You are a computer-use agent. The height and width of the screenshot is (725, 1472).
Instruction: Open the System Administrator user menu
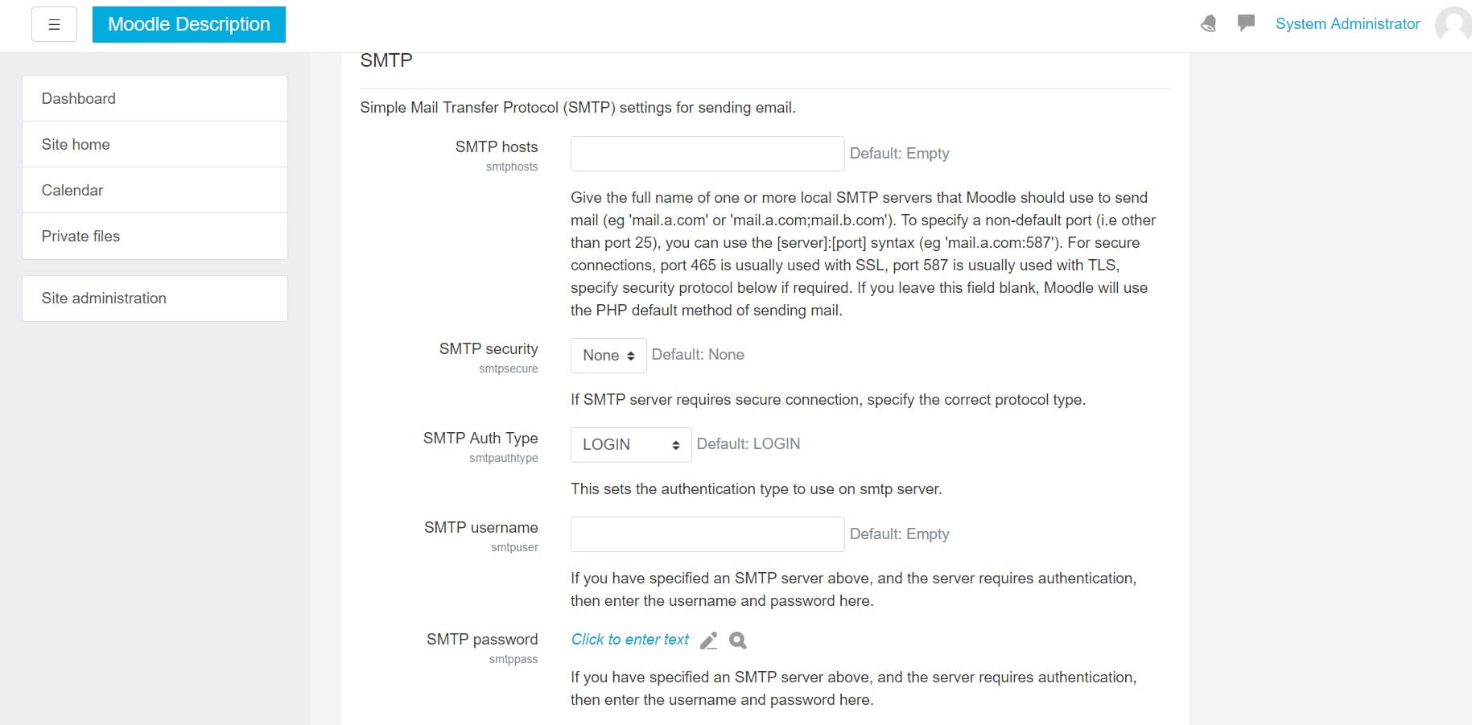pyautogui.click(x=1347, y=24)
